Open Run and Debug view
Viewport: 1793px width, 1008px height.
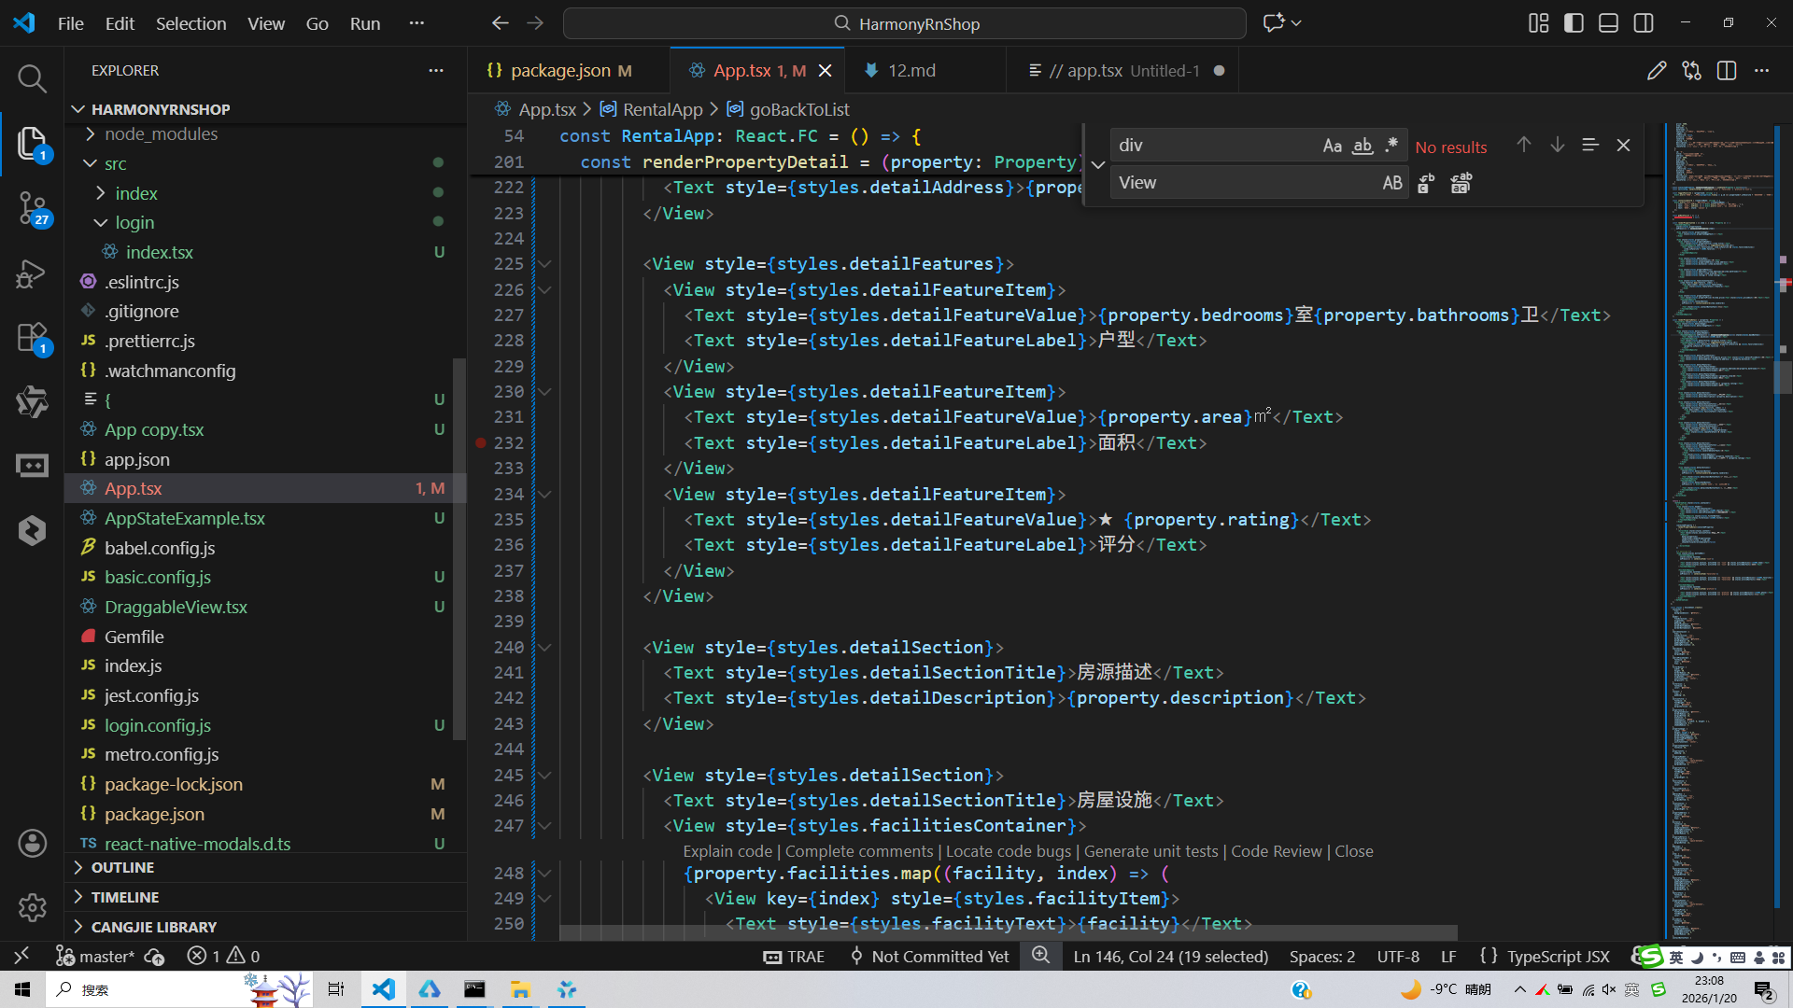pyautogui.click(x=32, y=273)
